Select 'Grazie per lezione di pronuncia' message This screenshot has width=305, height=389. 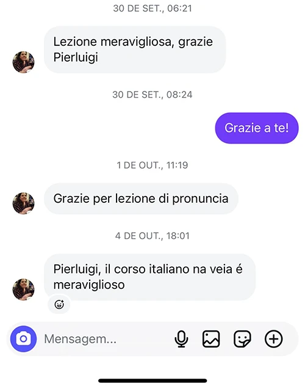point(141,198)
